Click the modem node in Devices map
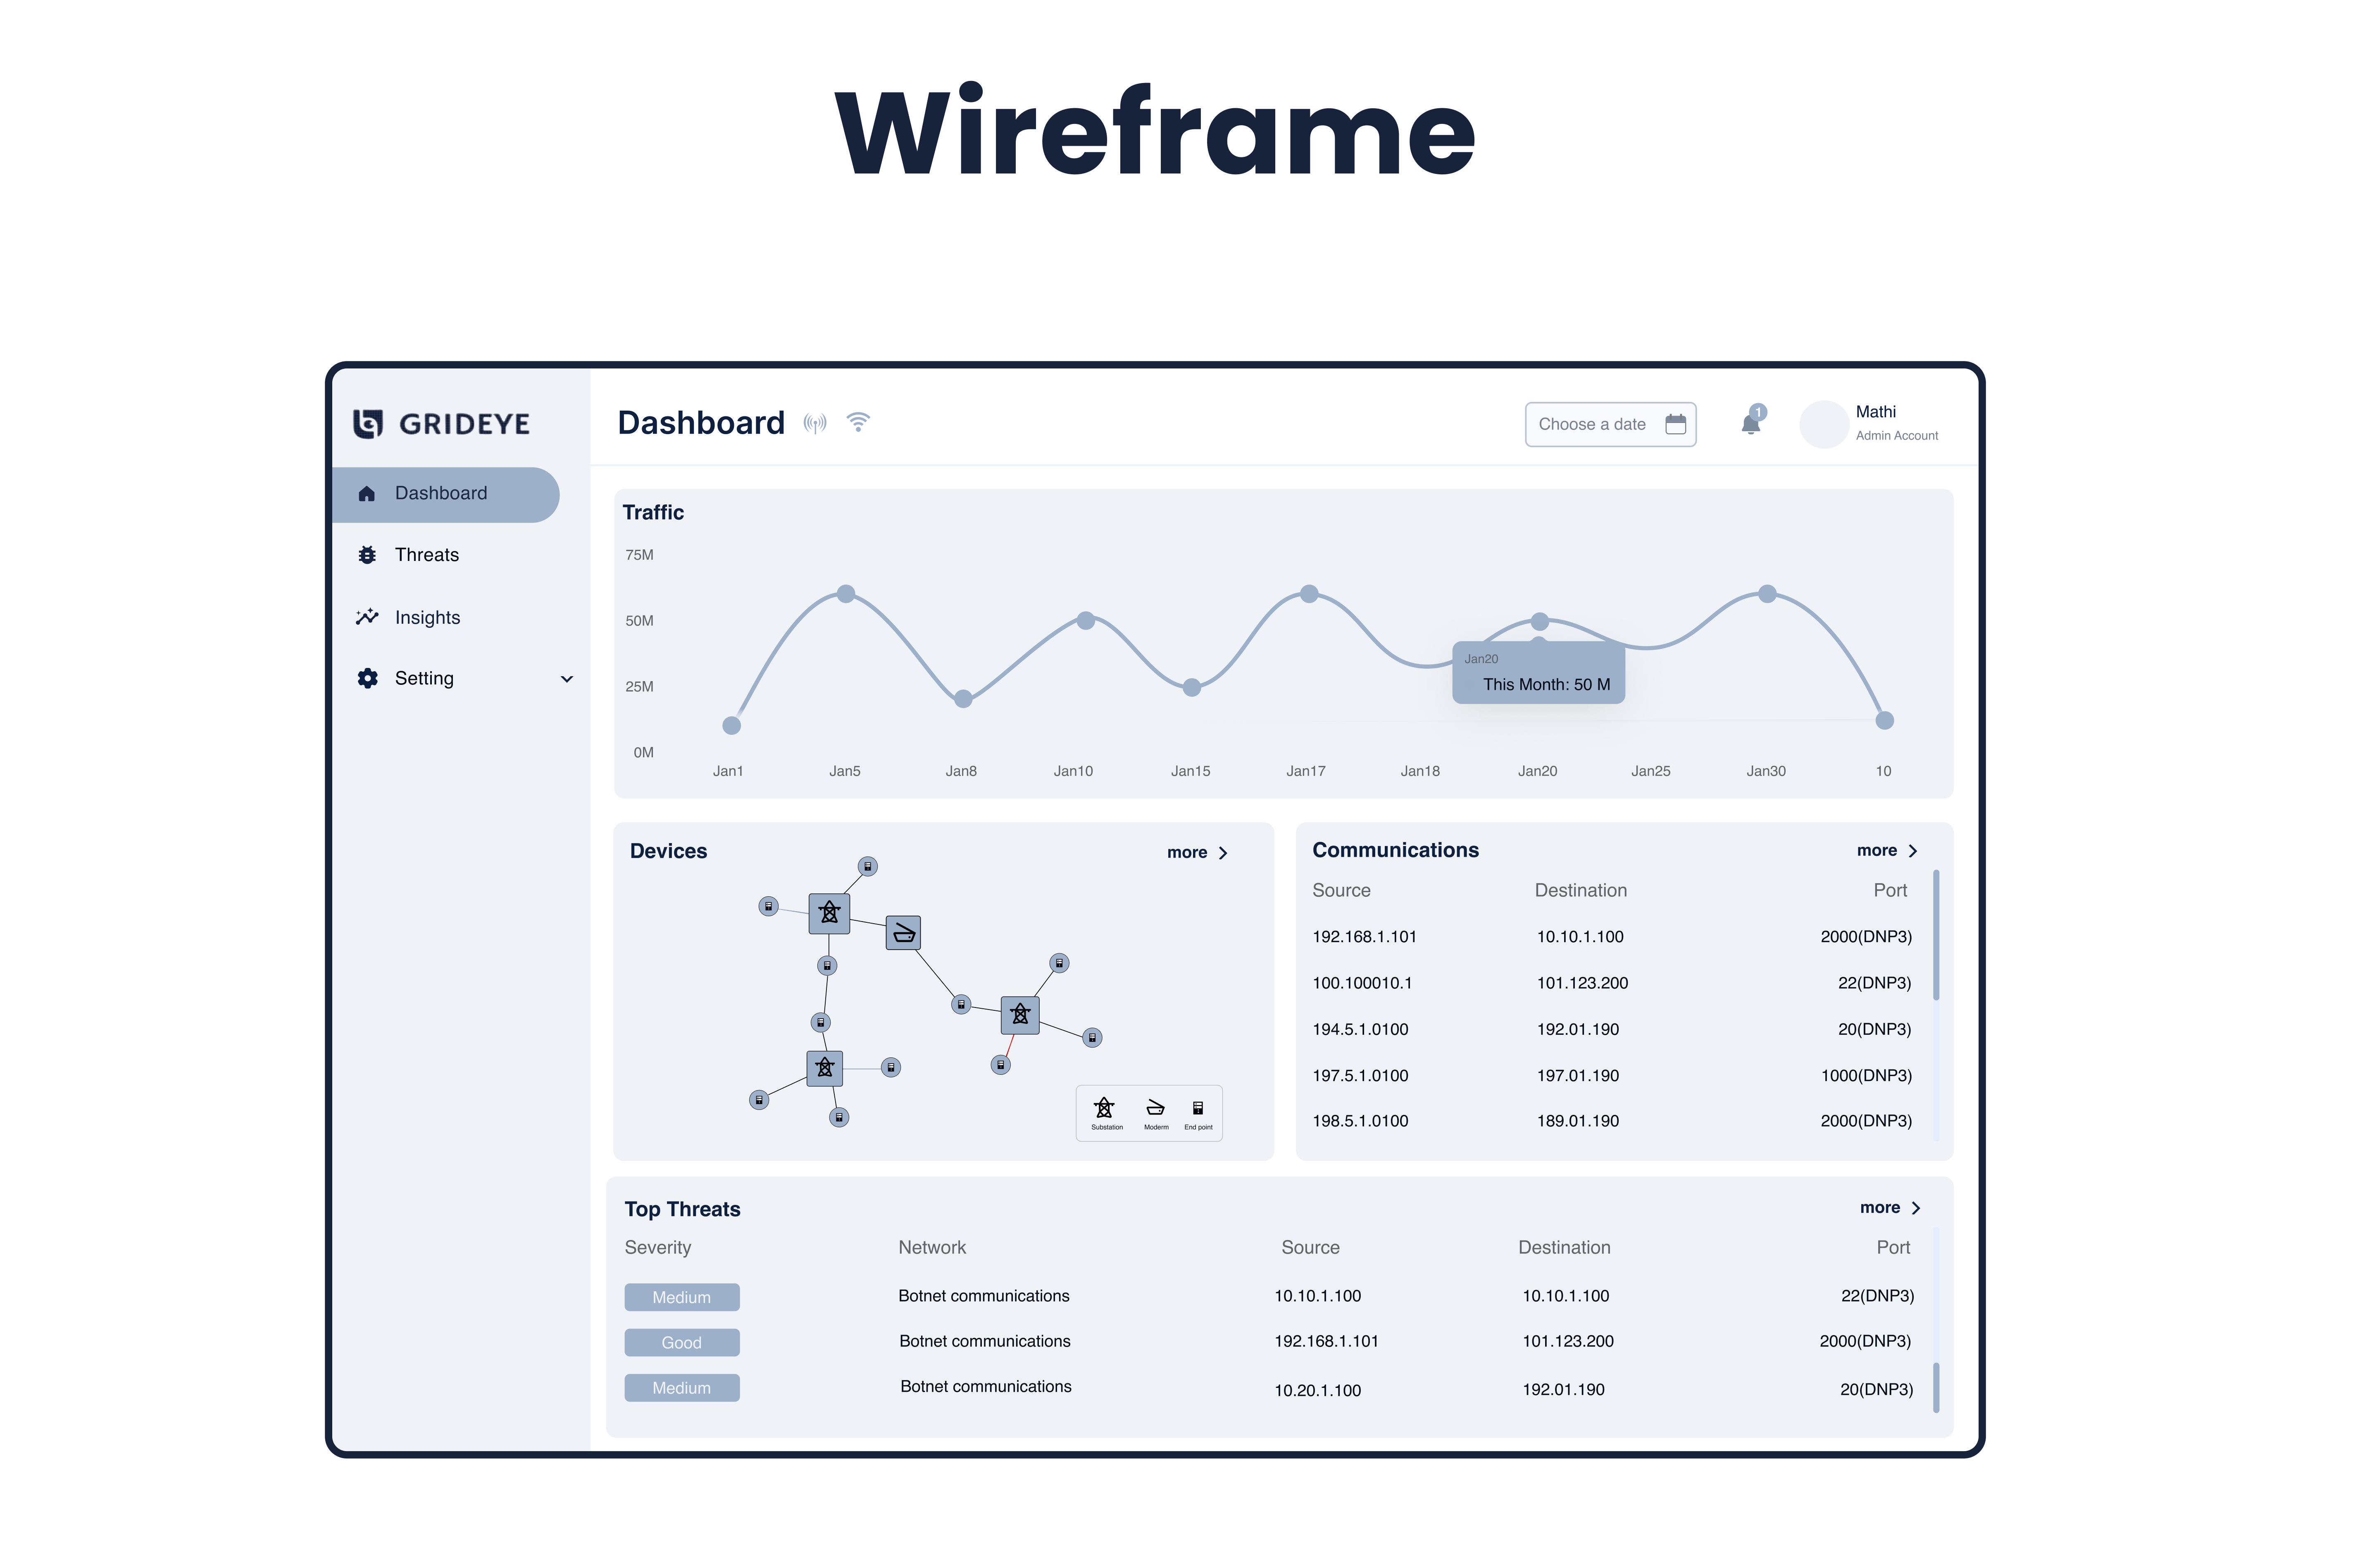The image size is (2372, 1568). click(903, 933)
